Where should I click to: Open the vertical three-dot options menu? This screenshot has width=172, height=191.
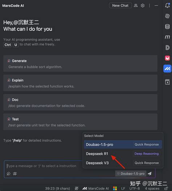click(150, 5)
